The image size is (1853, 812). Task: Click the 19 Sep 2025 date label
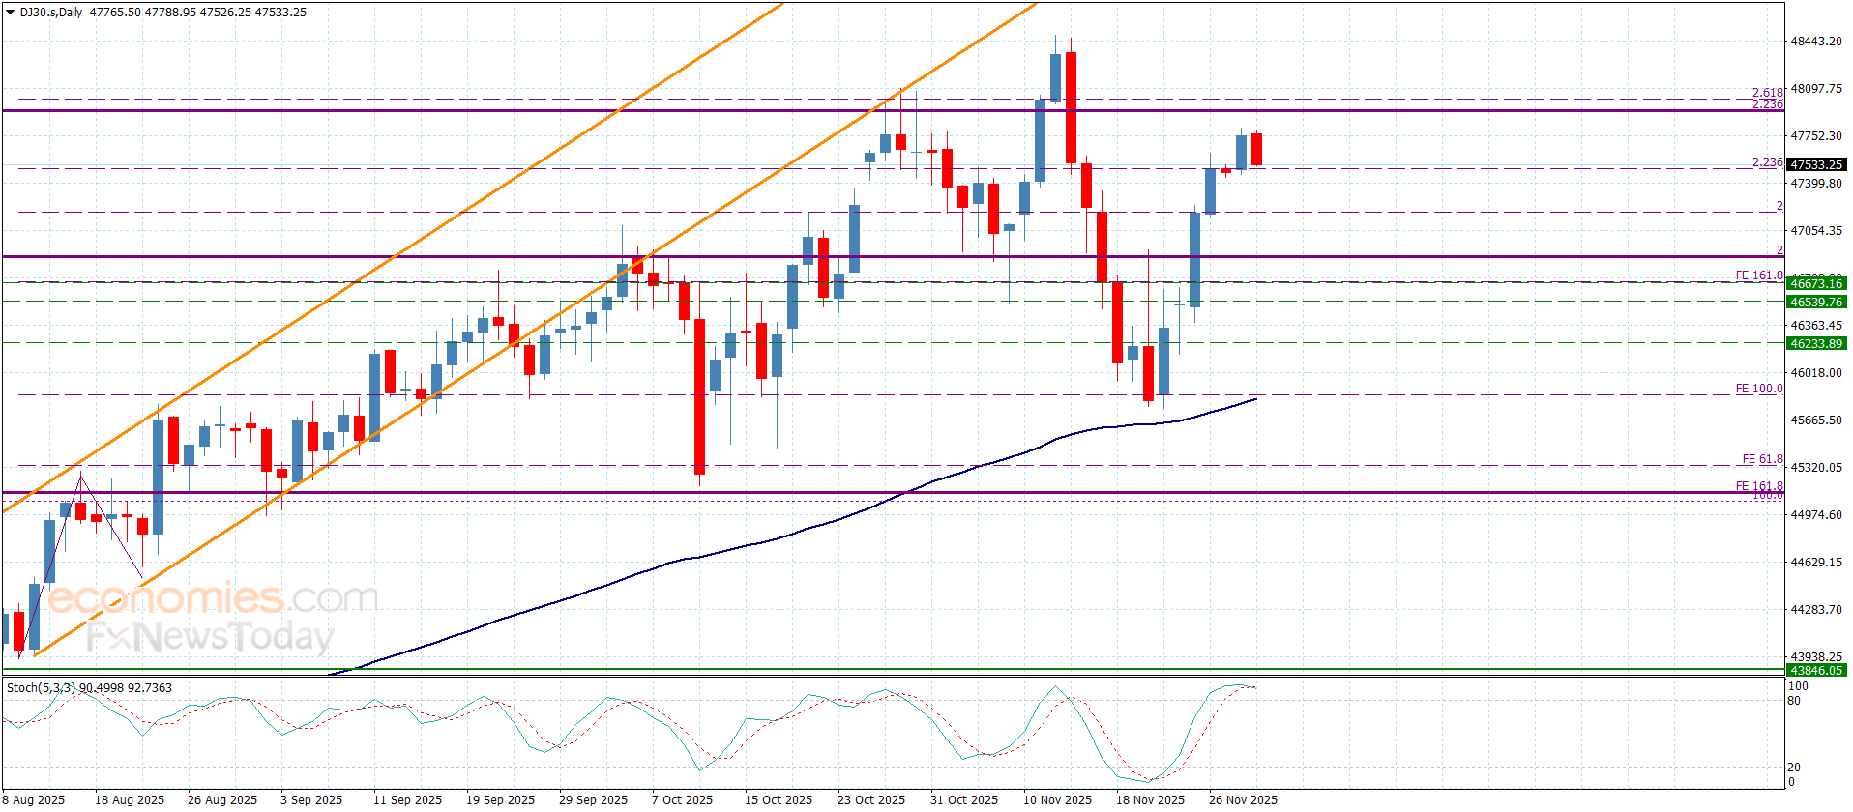click(x=500, y=799)
